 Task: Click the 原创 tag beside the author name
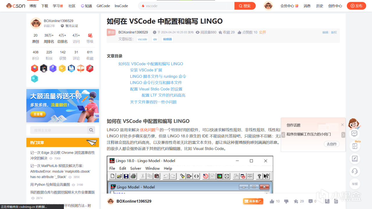(x=111, y=32)
